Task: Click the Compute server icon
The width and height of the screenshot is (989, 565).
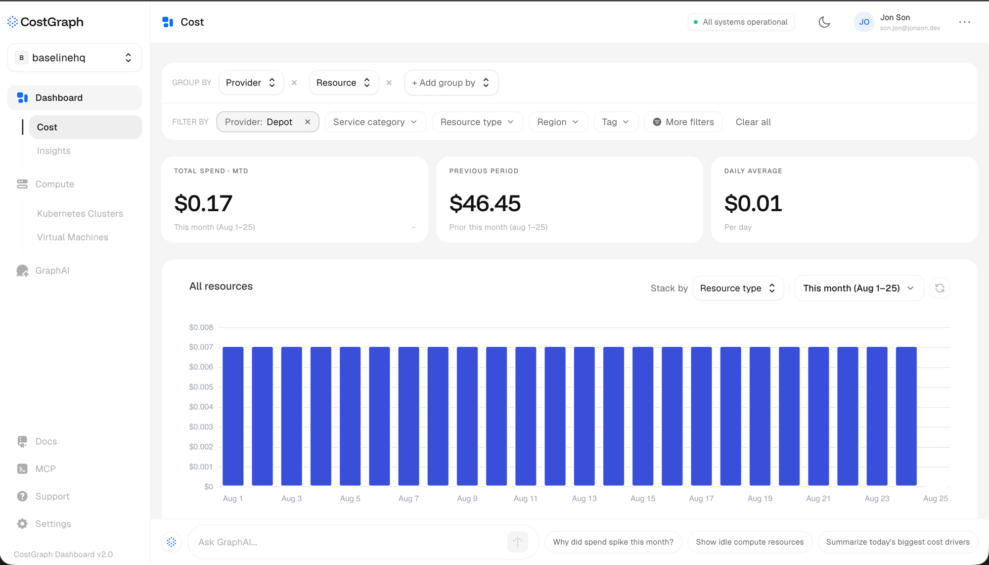Action: point(22,184)
